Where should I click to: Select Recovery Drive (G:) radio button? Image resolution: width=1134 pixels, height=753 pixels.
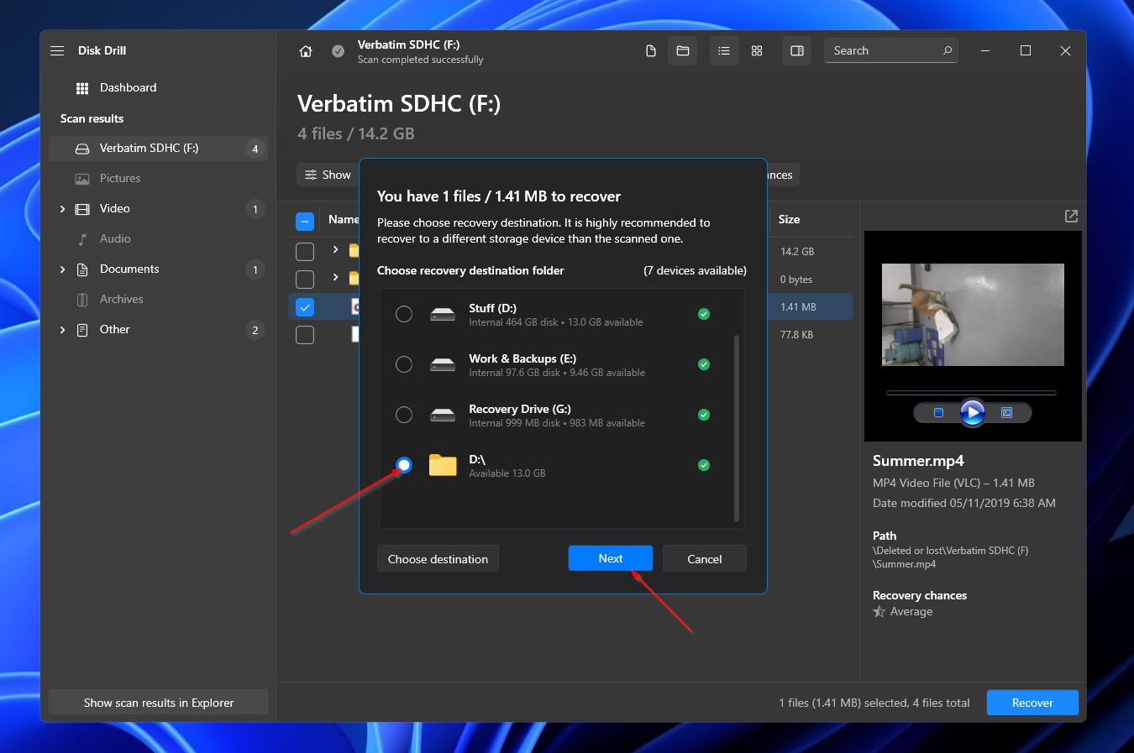click(x=404, y=415)
